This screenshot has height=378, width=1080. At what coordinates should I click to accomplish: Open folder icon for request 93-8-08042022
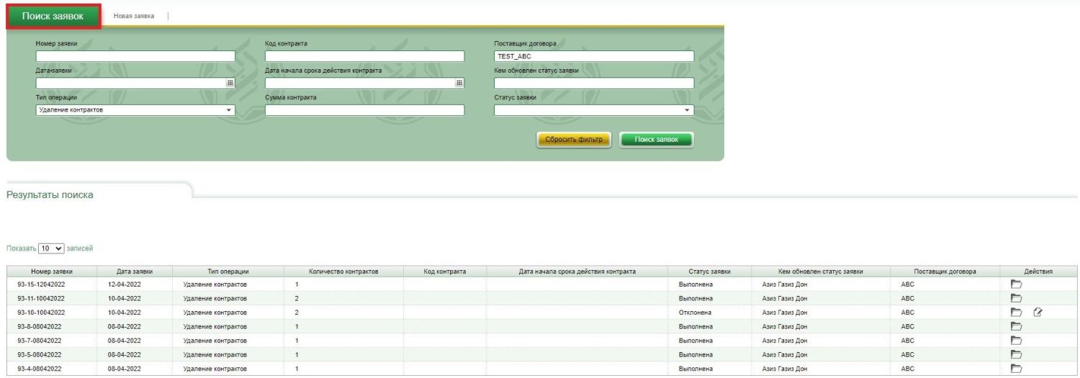[x=1017, y=326]
